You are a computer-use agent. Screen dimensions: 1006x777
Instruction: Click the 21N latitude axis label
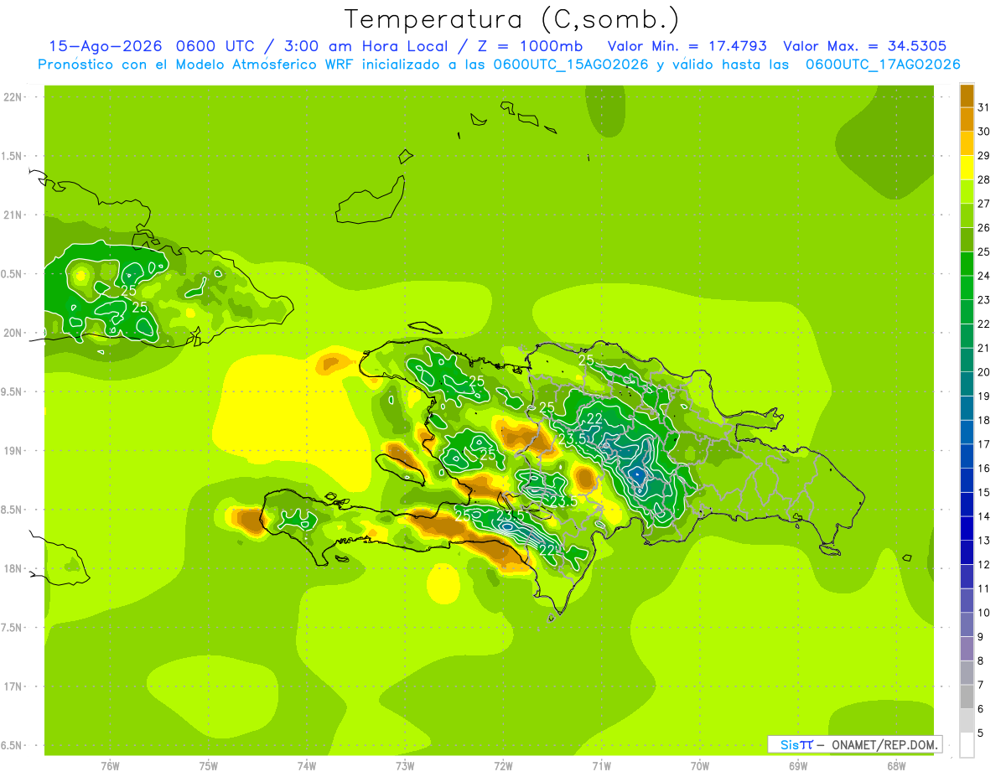13,215
